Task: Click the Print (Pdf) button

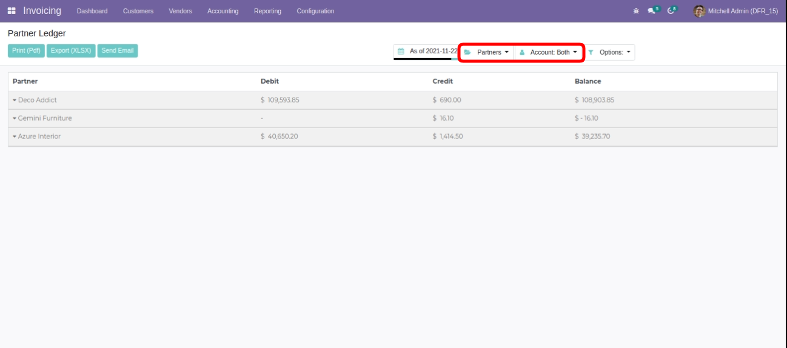Action: [x=26, y=51]
